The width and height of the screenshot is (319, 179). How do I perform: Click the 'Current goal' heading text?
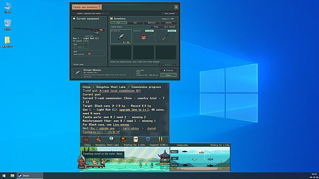pos(92,94)
